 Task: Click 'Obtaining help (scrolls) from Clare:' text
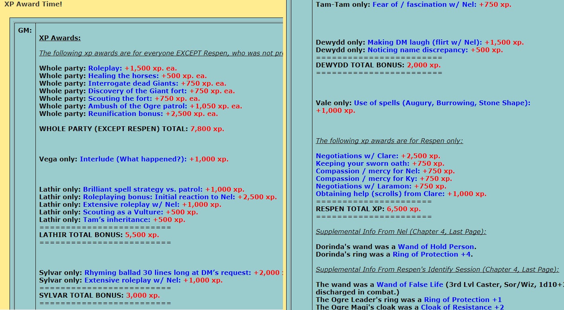[x=381, y=194]
